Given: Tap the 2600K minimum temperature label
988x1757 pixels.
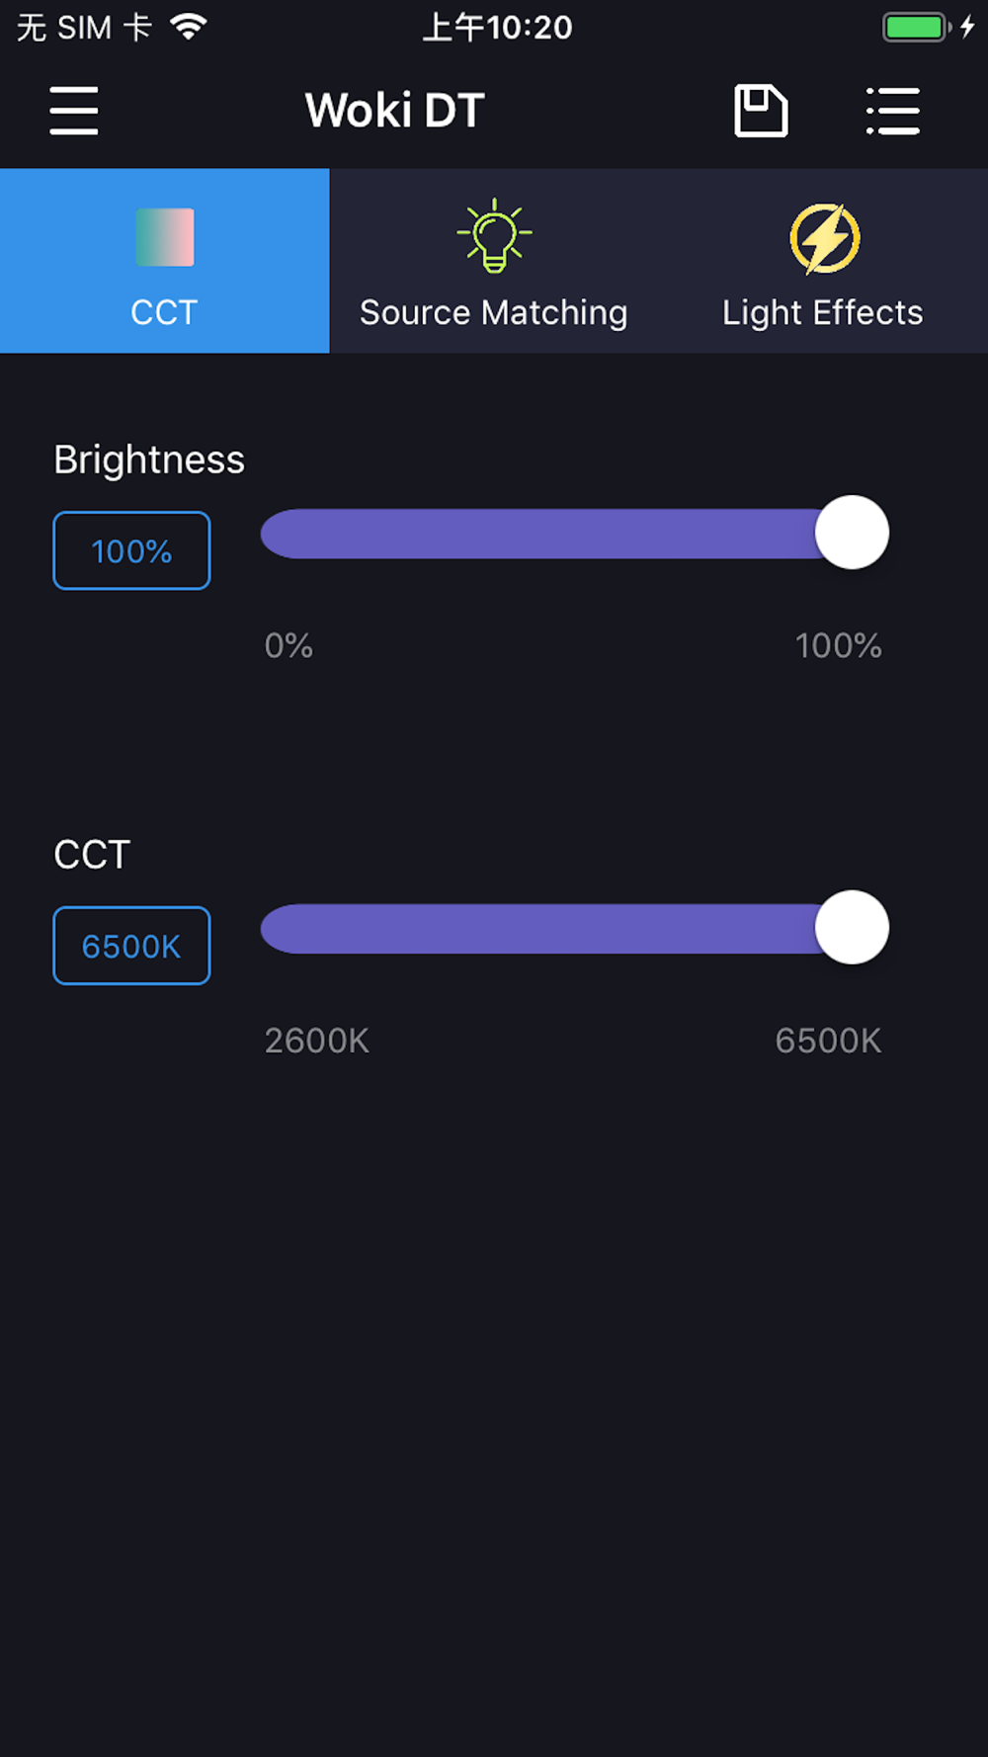Looking at the screenshot, I should [x=316, y=1041].
